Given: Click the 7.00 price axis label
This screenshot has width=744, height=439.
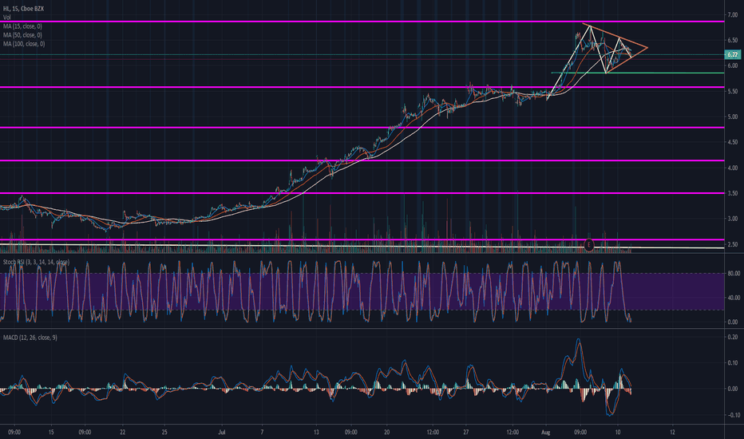Looking at the screenshot, I should click(x=733, y=15).
